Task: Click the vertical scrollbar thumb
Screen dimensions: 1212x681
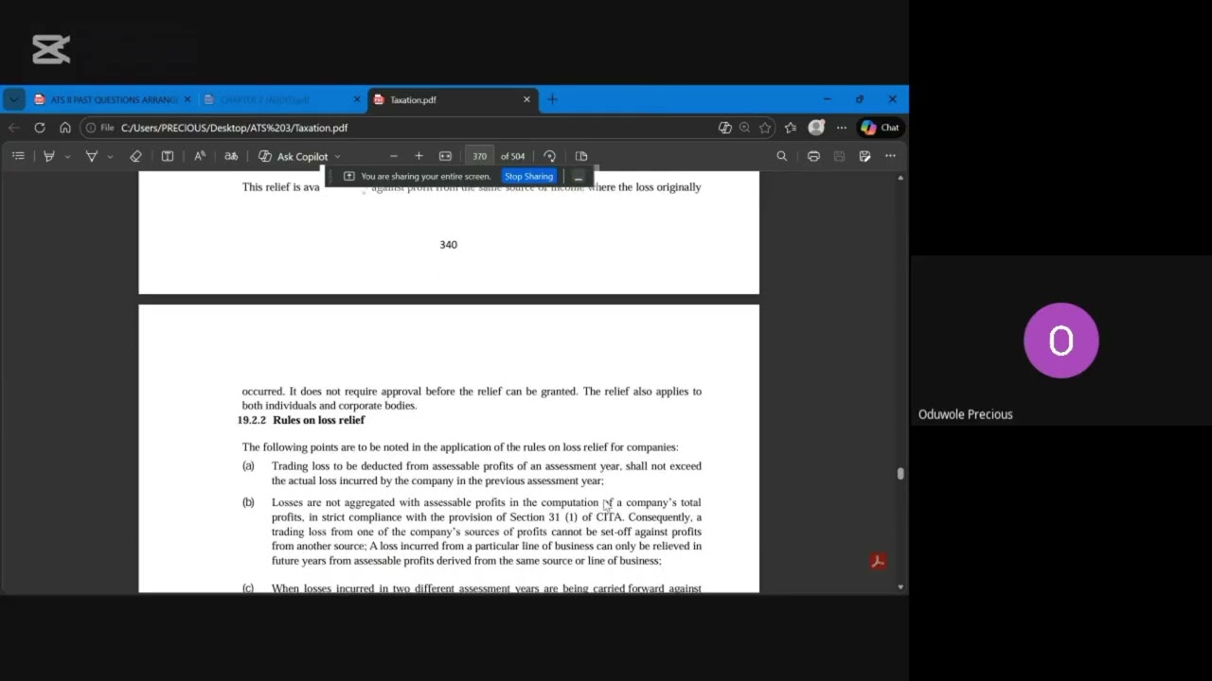Action: pyautogui.click(x=900, y=474)
